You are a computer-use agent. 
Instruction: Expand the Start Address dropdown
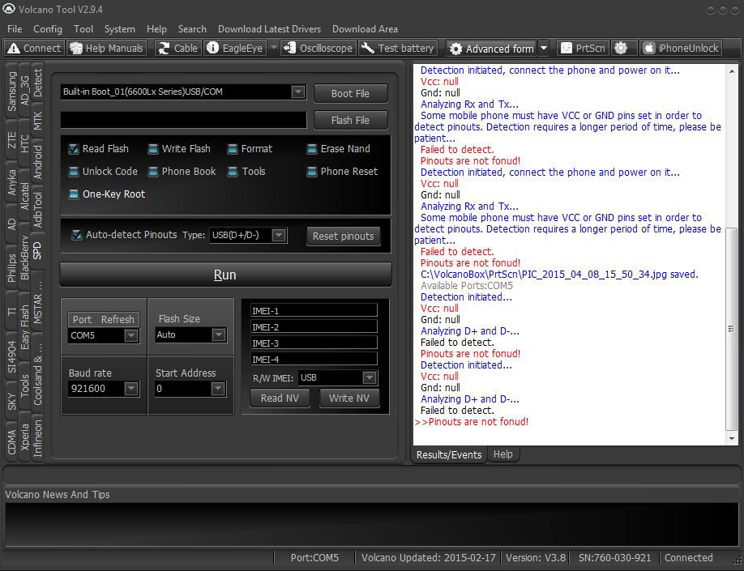218,389
